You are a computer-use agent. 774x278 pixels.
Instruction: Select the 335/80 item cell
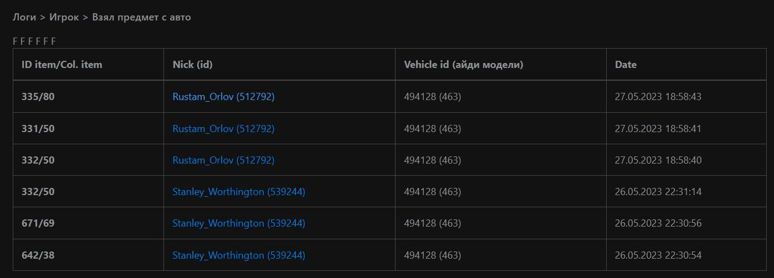pyautogui.click(x=38, y=97)
